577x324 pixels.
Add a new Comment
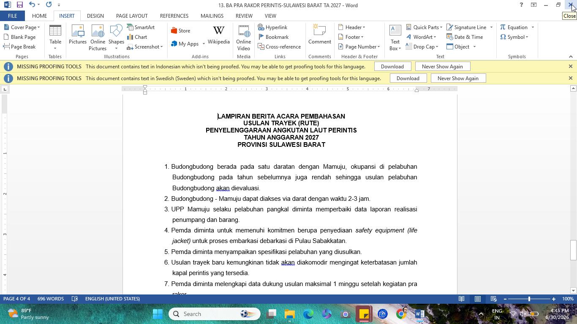tap(320, 35)
